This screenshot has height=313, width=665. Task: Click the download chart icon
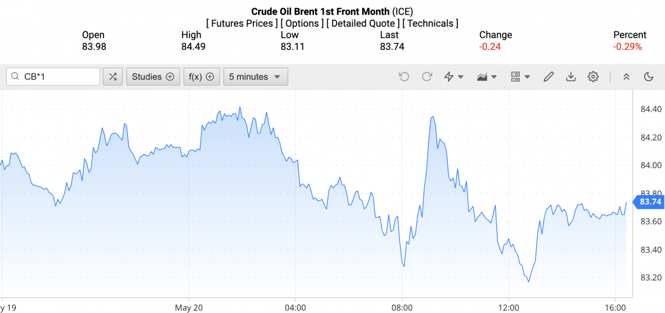coord(571,77)
